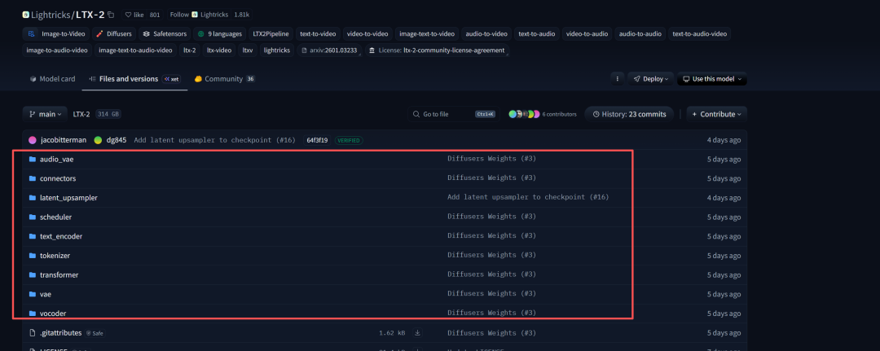Open the connectors folder

[x=58, y=178]
